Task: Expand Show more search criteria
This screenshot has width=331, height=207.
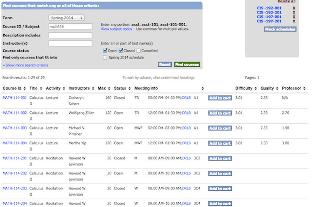Action: pyautogui.click(x=26, y=65)
